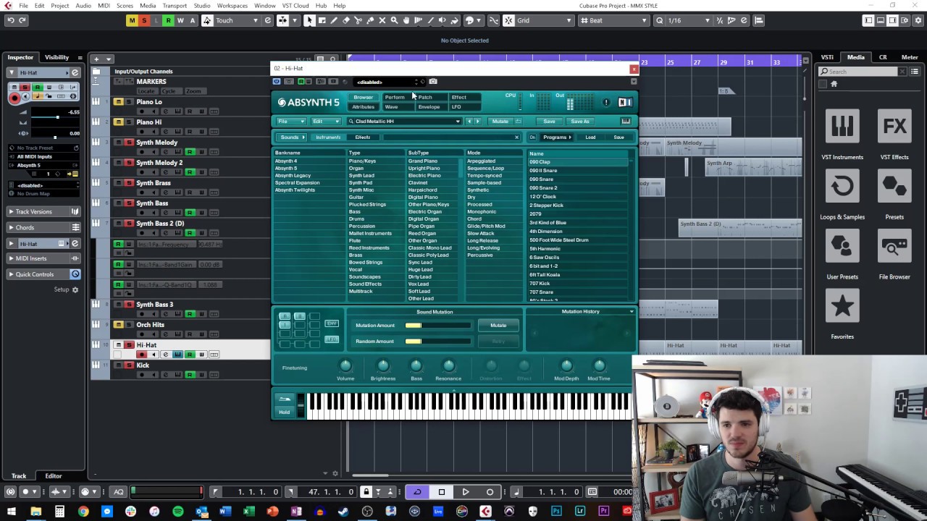Click camera snapshot icon in plugin window
Viewport: 927px width, 521px height.
point(433,82)
